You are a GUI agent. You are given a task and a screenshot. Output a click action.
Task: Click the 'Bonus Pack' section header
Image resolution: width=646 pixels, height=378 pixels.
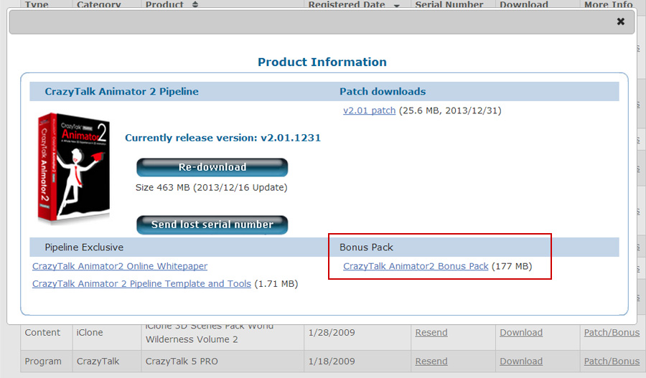point(366,247)
